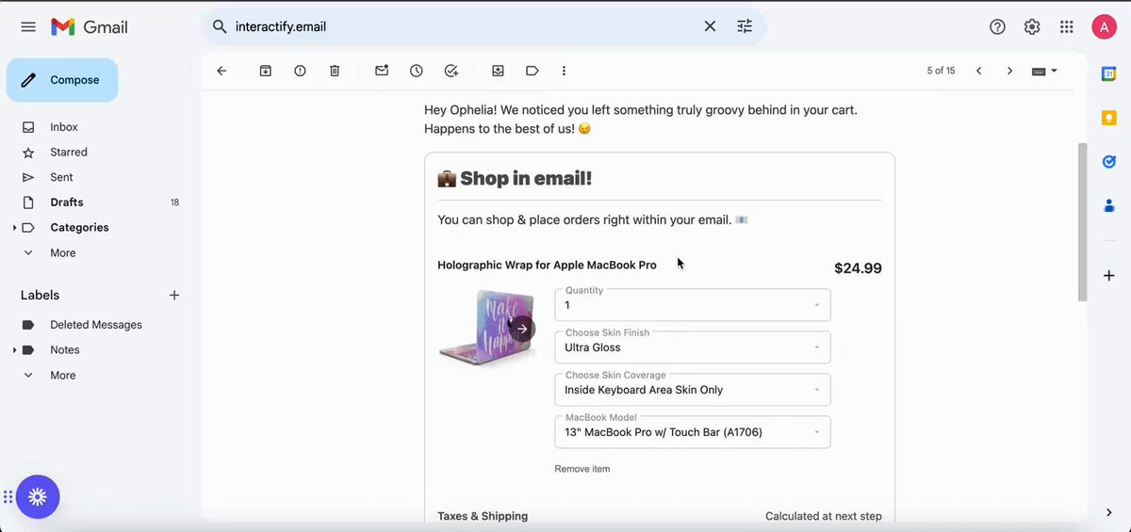
Task: Click the '5 of 15' counter
Action: coord(941,71)
